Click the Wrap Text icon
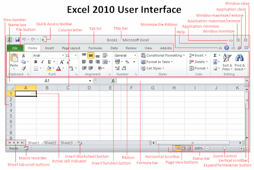 tap(105, 55)
